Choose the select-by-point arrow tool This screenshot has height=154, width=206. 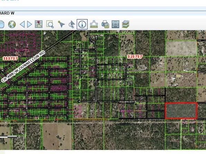click(x=61, y=24)
